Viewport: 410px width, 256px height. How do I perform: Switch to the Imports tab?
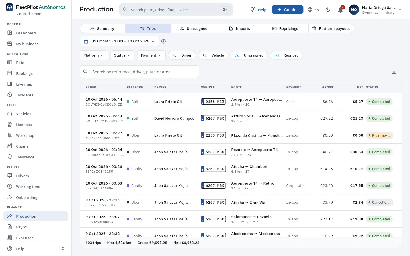[240, 28]
